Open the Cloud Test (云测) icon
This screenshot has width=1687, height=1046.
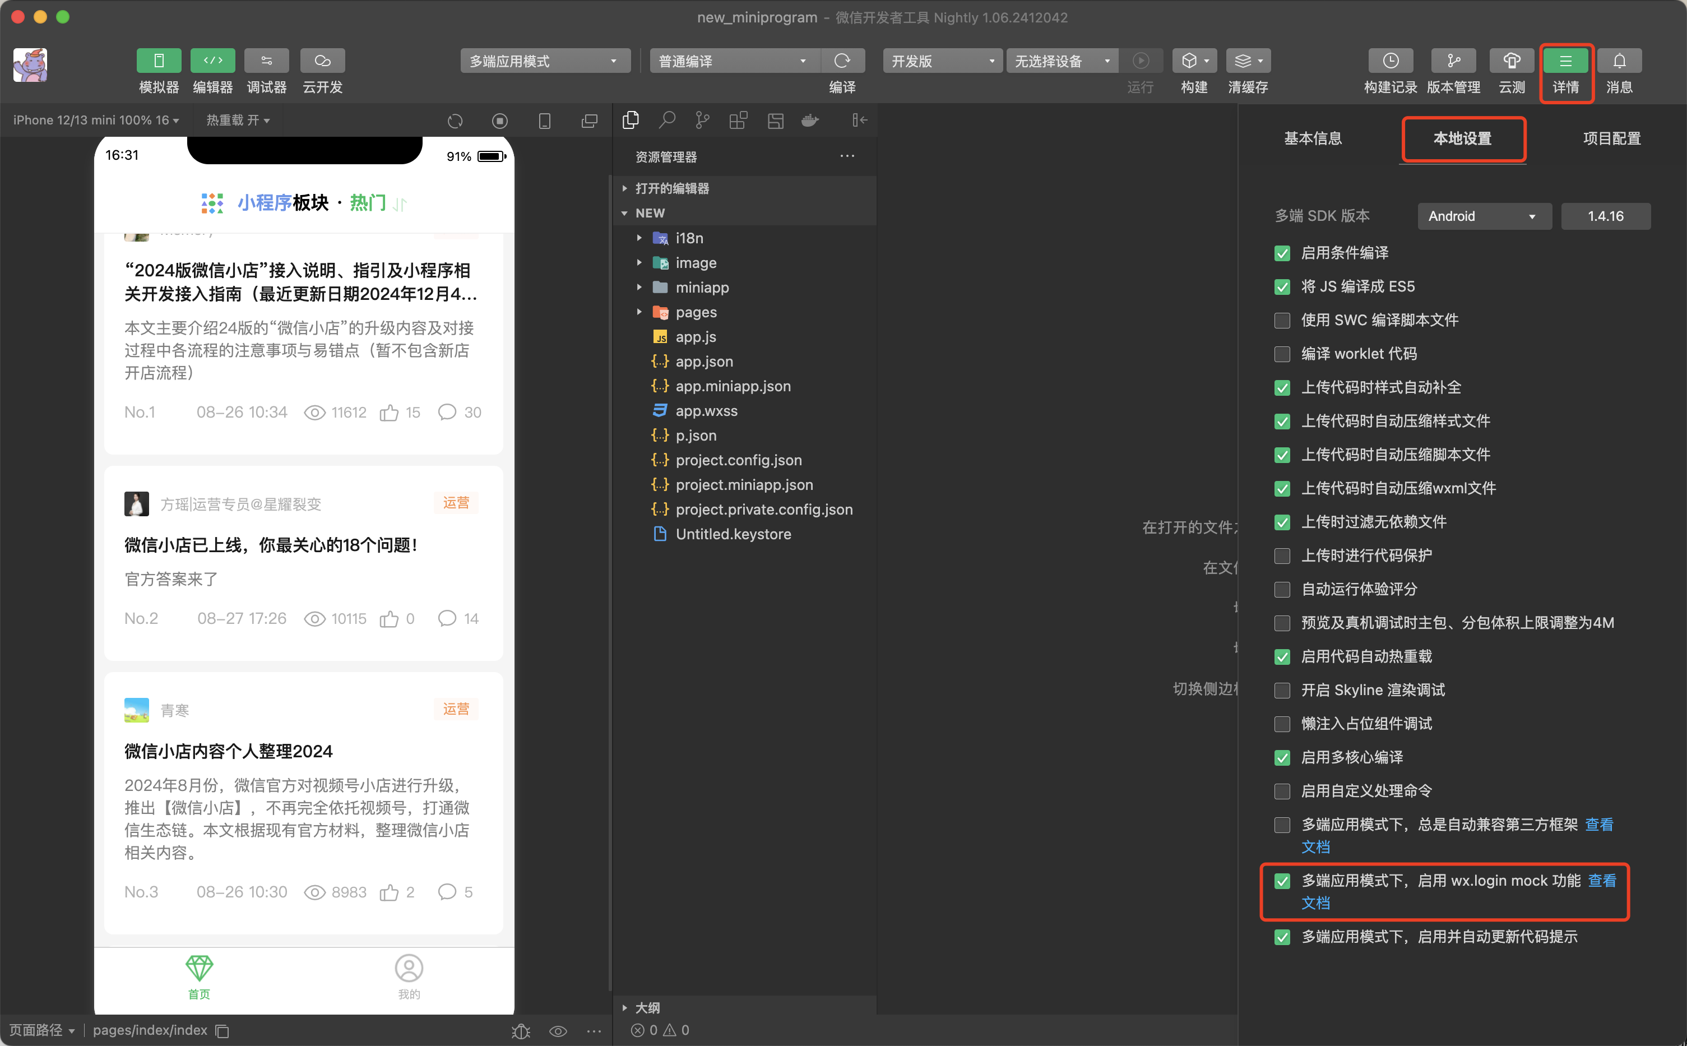coord(1512,61)
